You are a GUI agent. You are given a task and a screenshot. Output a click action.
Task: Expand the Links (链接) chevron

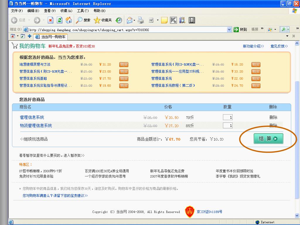(x=262, y=28)
